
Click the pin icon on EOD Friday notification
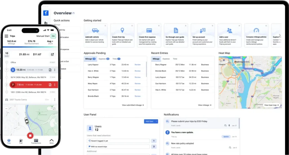pyautogui.click(x=229, y=126)
